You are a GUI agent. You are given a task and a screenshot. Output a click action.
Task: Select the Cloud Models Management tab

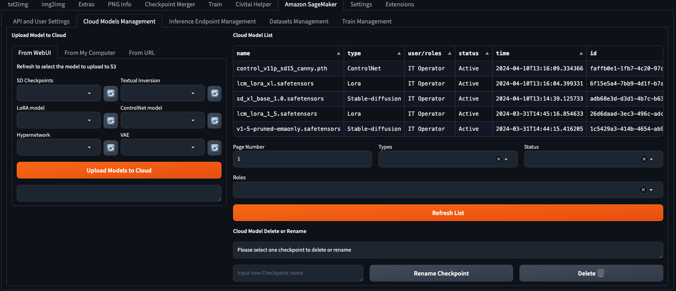[x=120, y=21]
